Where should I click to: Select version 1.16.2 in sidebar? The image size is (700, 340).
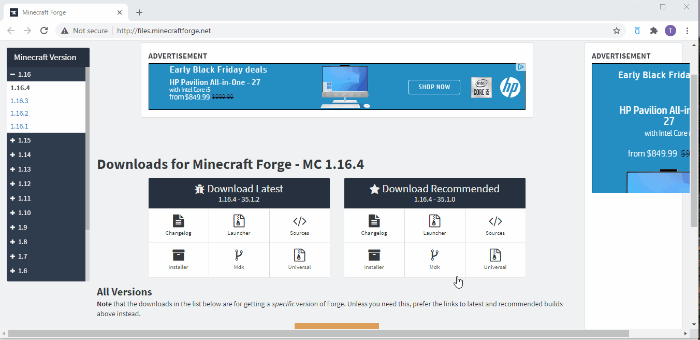[19, 113]
